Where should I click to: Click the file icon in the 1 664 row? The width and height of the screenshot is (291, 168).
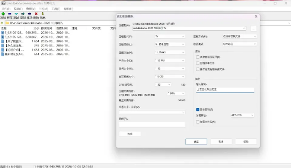(3, 41)
